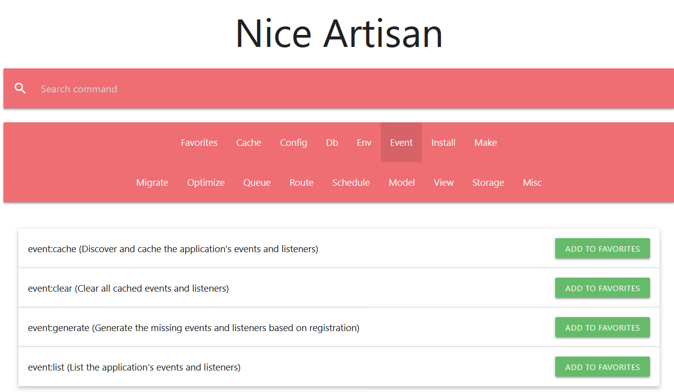Add event:clear to favorites

coord(602,288)
